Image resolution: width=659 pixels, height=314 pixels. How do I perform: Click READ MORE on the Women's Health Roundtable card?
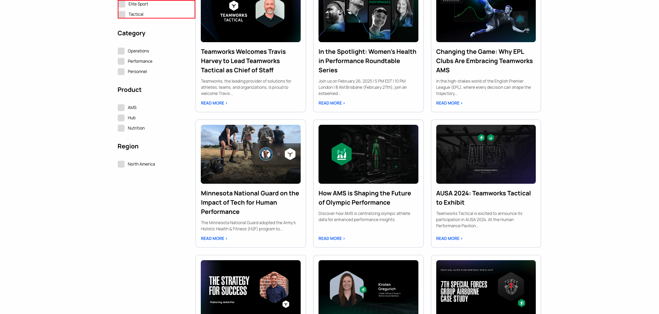click(331, 103)
